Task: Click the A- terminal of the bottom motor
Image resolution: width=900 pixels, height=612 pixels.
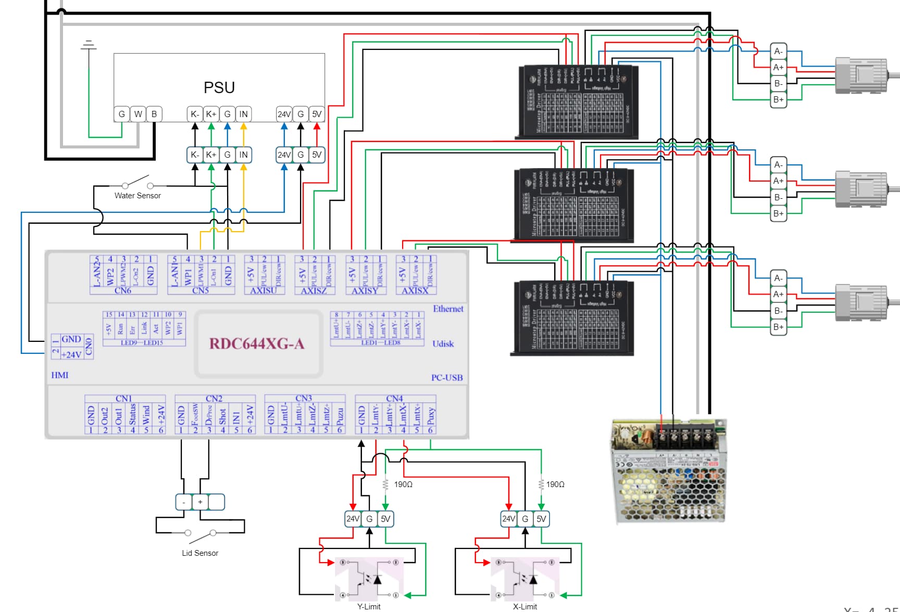Action: coord(778,278)
